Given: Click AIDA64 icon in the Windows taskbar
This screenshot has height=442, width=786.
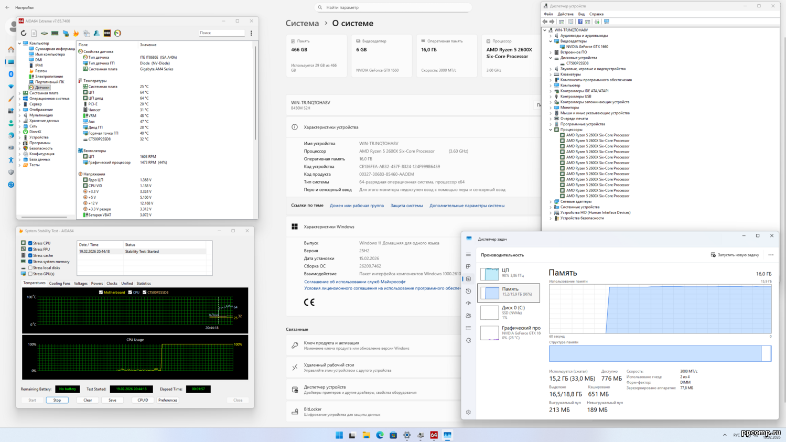Looking at the screenshot, I should (x=434, y=435).
